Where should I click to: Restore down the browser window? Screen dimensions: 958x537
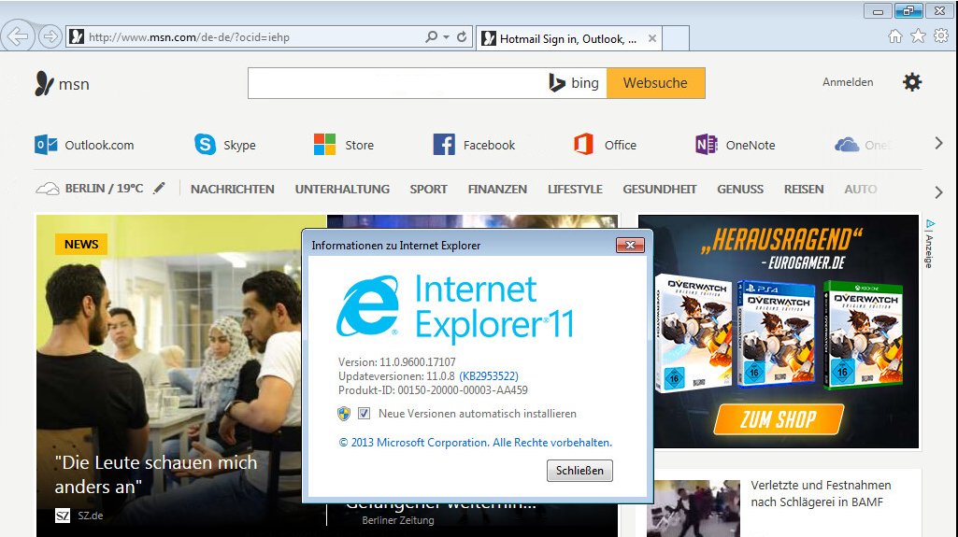pyautogui.click(x=908, y=11)
